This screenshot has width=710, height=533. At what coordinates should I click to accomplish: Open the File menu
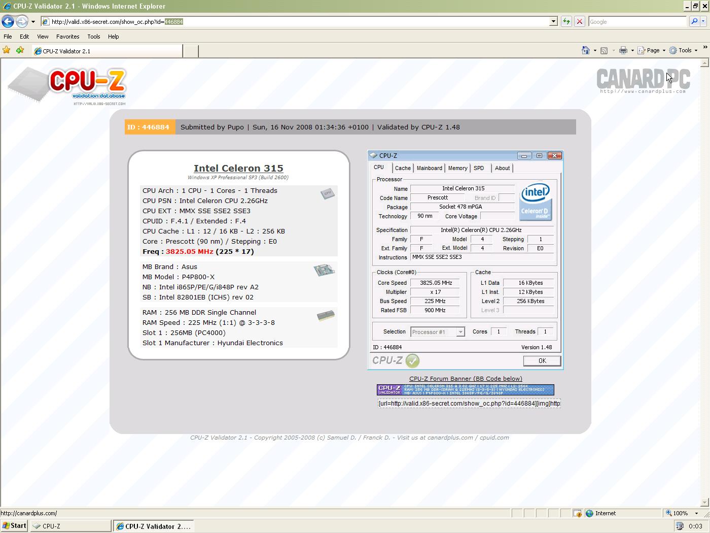[8, 37]
